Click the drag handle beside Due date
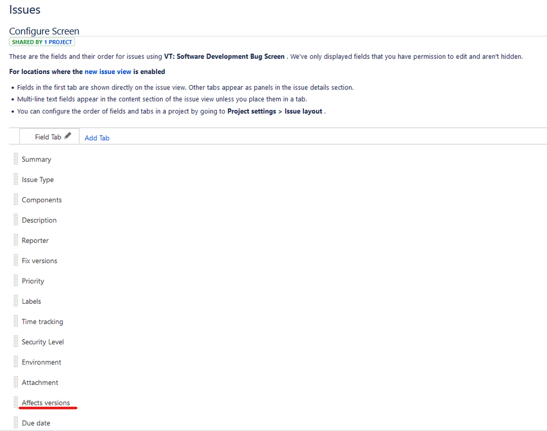Image resolution: width=547 pixels, height=431 pixels. (x=16, y=423)
